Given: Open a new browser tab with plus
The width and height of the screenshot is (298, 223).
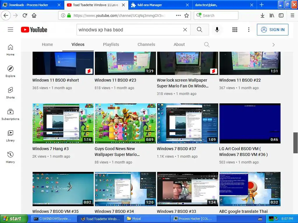Looking at the screenshot, I should tap(262, 5).
